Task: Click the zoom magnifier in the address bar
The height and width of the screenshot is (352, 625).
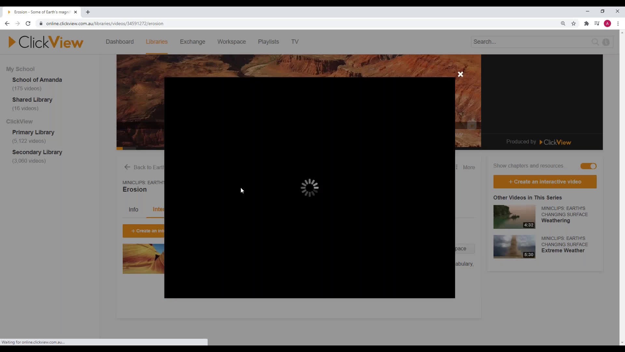Action: click(x=563, y=23)
